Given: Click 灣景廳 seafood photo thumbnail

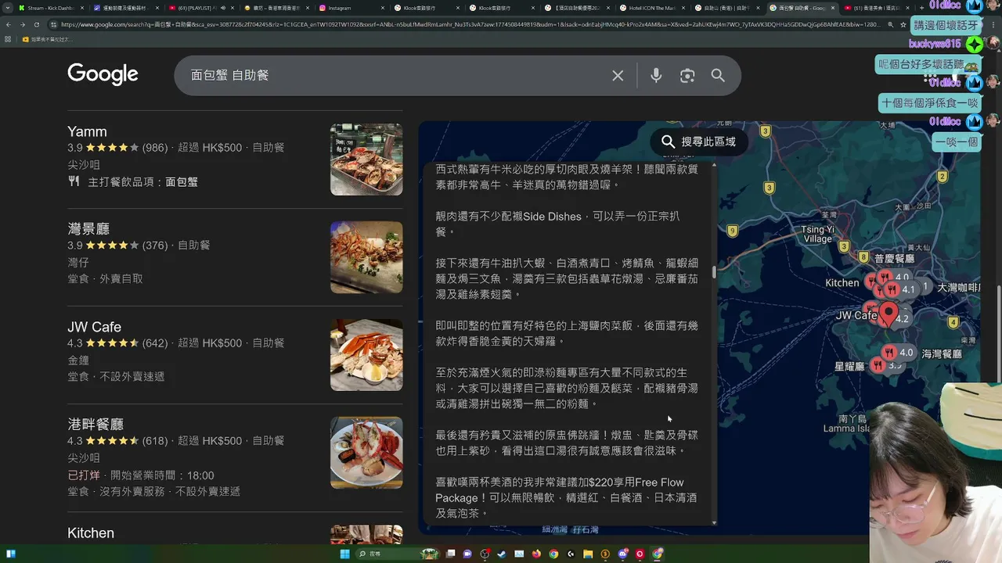Looking at the screenshot, I should [x=366, y=257].
